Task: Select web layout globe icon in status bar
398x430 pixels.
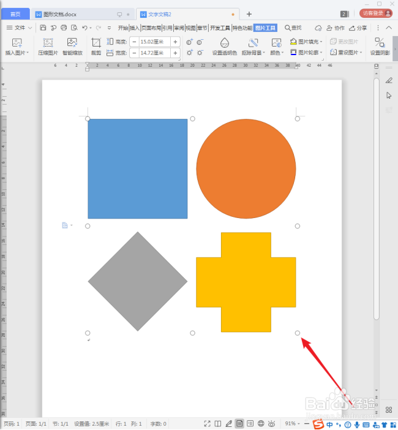Action: pyautogui.click(x=261, y=424)
